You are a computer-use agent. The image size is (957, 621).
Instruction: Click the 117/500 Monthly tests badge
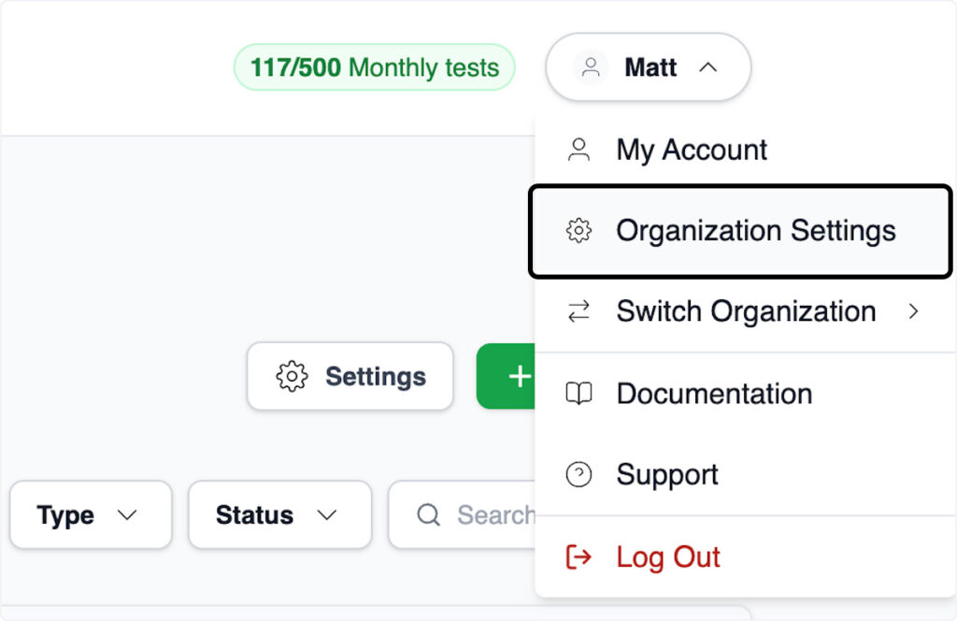point(374,67)
